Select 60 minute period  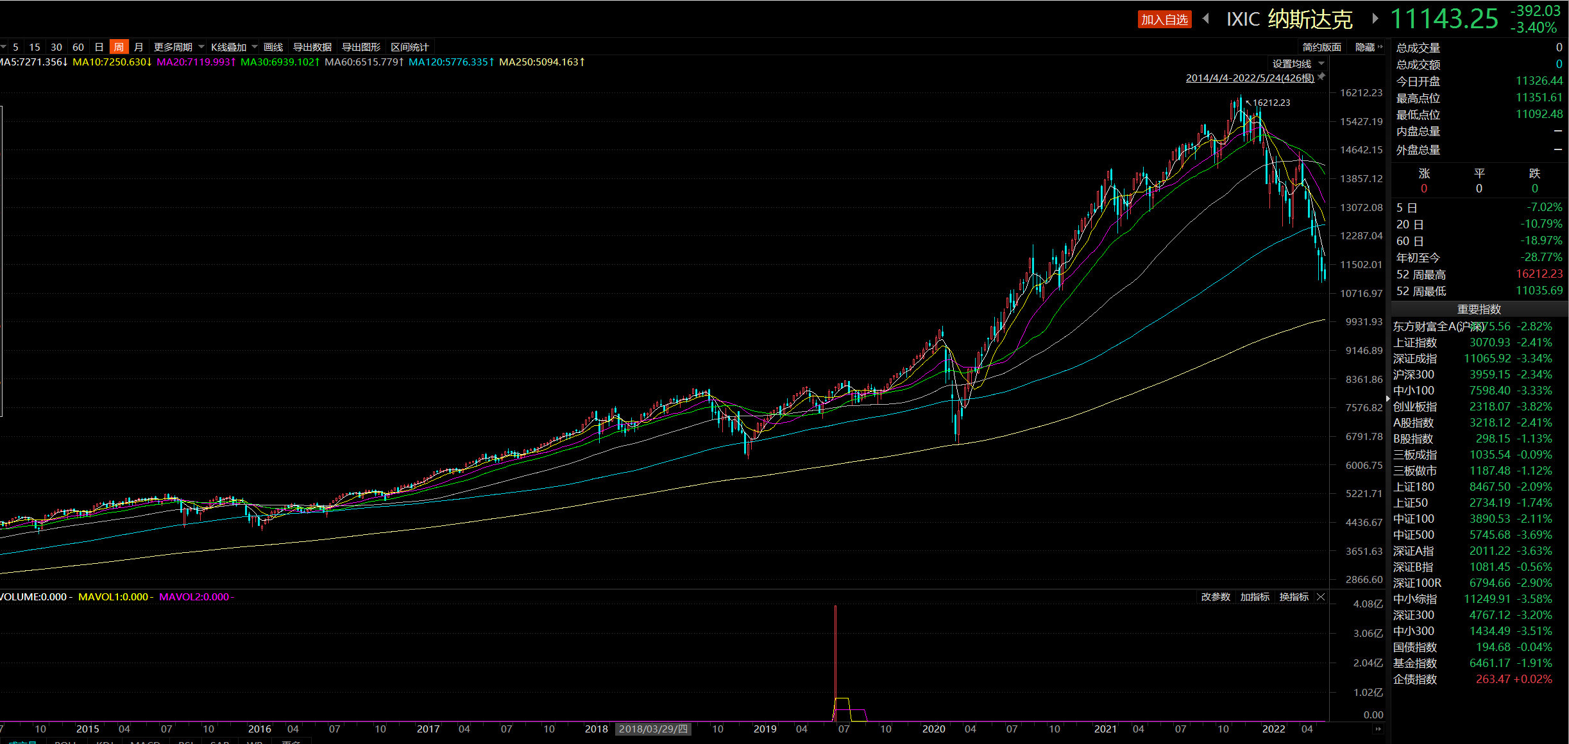(78, 47)
